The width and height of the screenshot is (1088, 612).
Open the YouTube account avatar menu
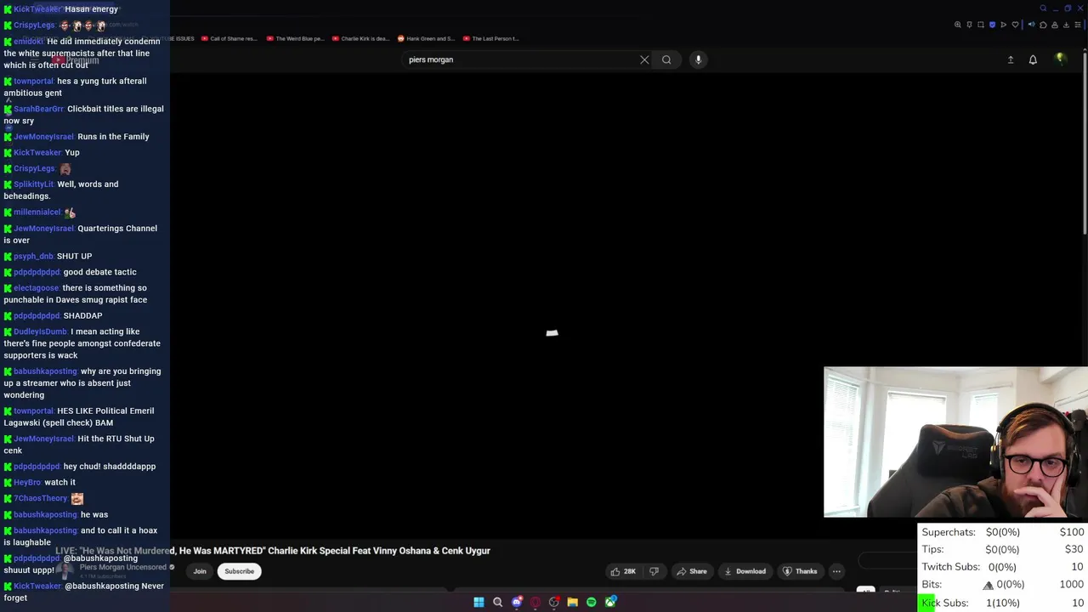1060,59
